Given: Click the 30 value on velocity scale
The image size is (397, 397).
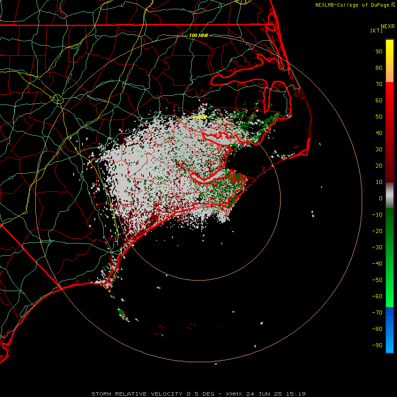Looking at the screenshot, I should point(379,150).
